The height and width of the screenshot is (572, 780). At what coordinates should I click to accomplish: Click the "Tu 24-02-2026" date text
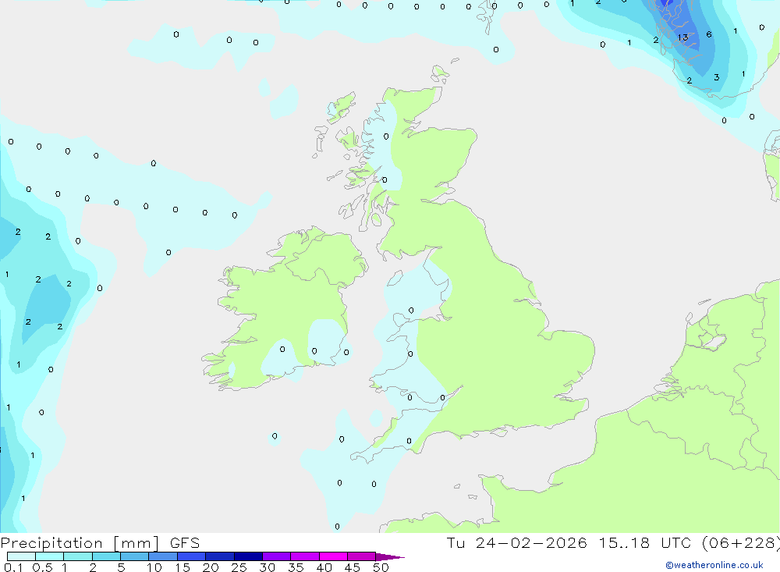point(516,542)
